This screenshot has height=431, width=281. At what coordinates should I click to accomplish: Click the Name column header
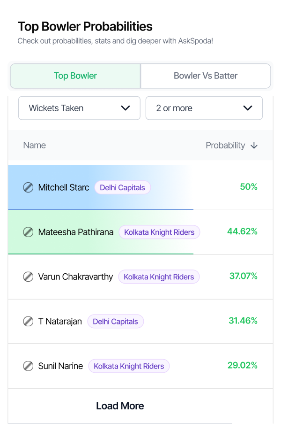coord(35,145)
